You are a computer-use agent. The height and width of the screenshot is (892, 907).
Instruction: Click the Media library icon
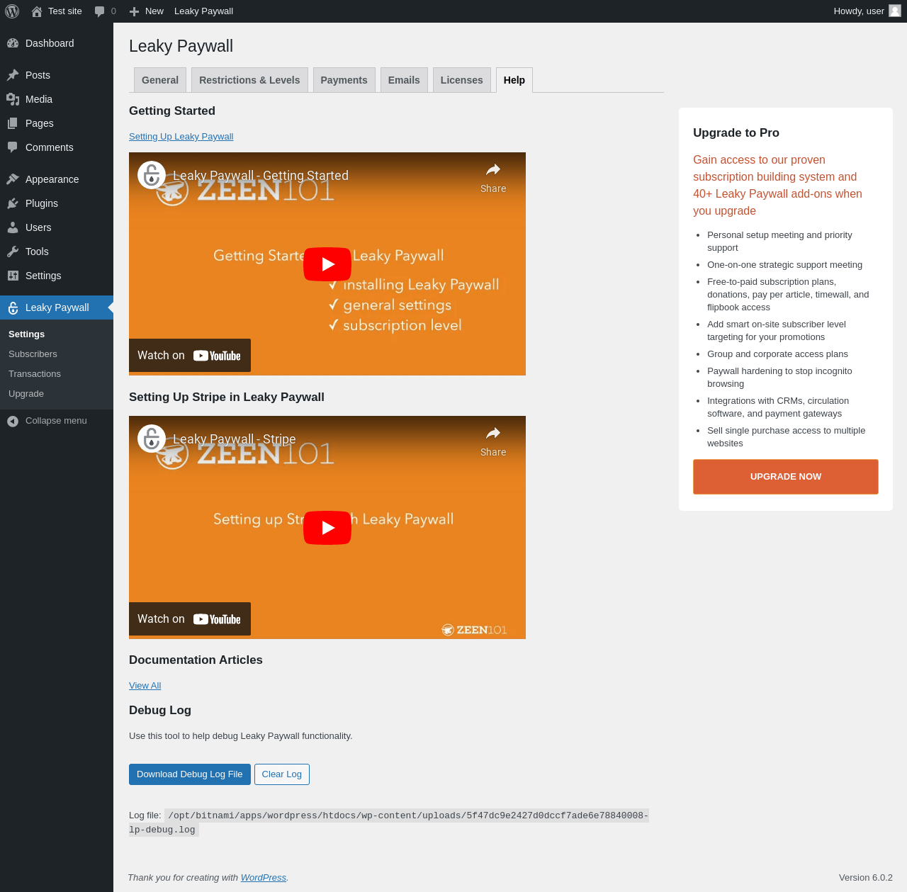click(13, 99)
